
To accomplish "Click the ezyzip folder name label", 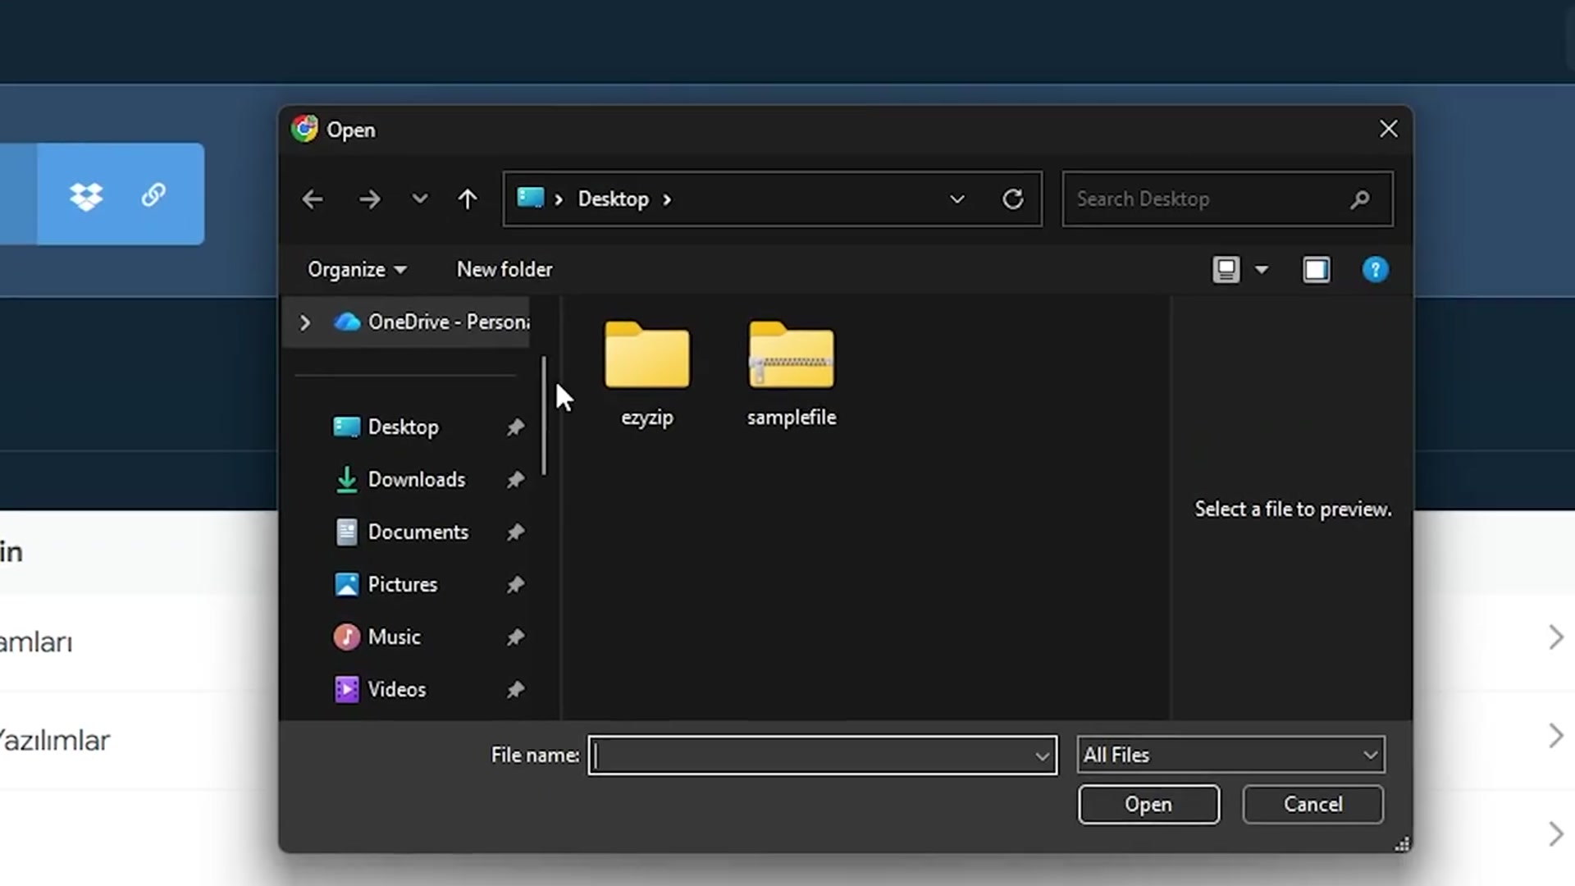I will click(x=647, y=418).
